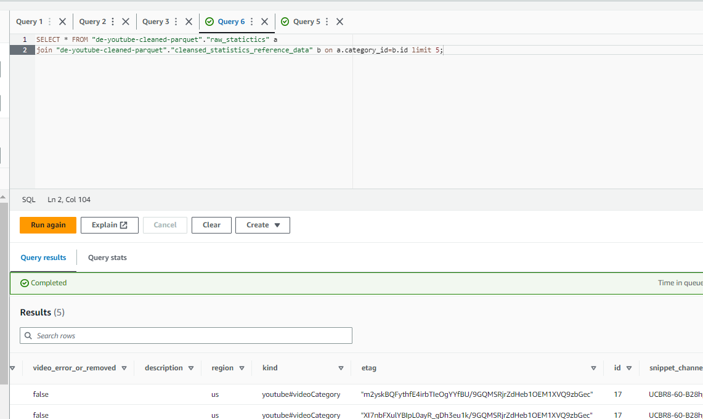Open the Create dropdown menu
This screenshot has width=703, height=419.
262,225
